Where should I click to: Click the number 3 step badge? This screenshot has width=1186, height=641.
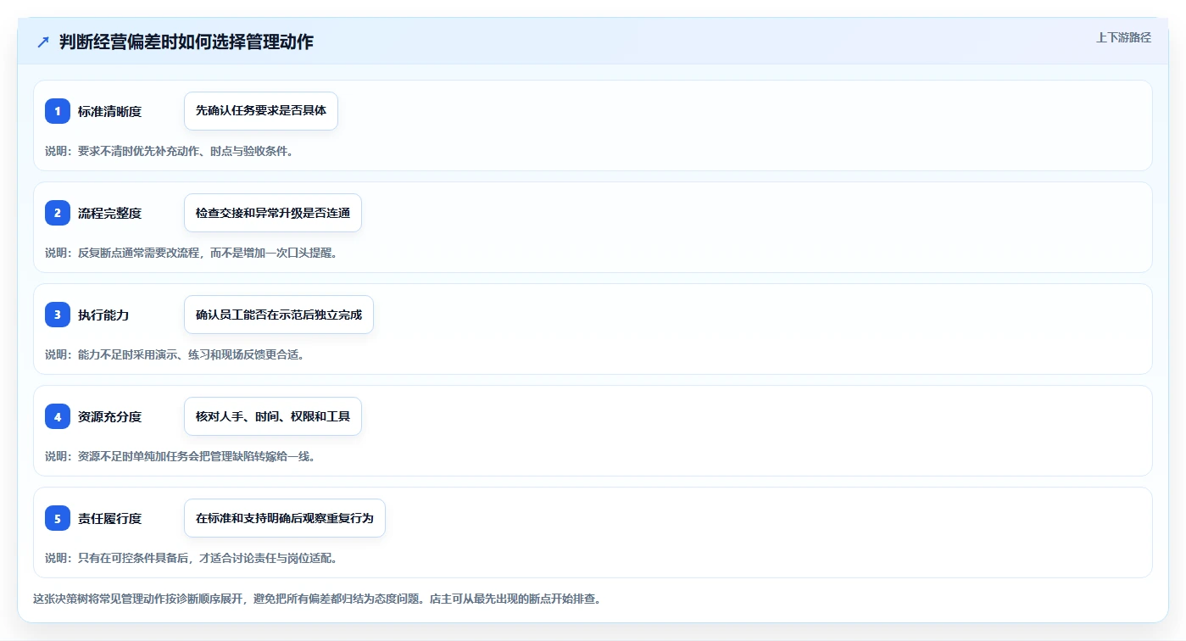58,315
